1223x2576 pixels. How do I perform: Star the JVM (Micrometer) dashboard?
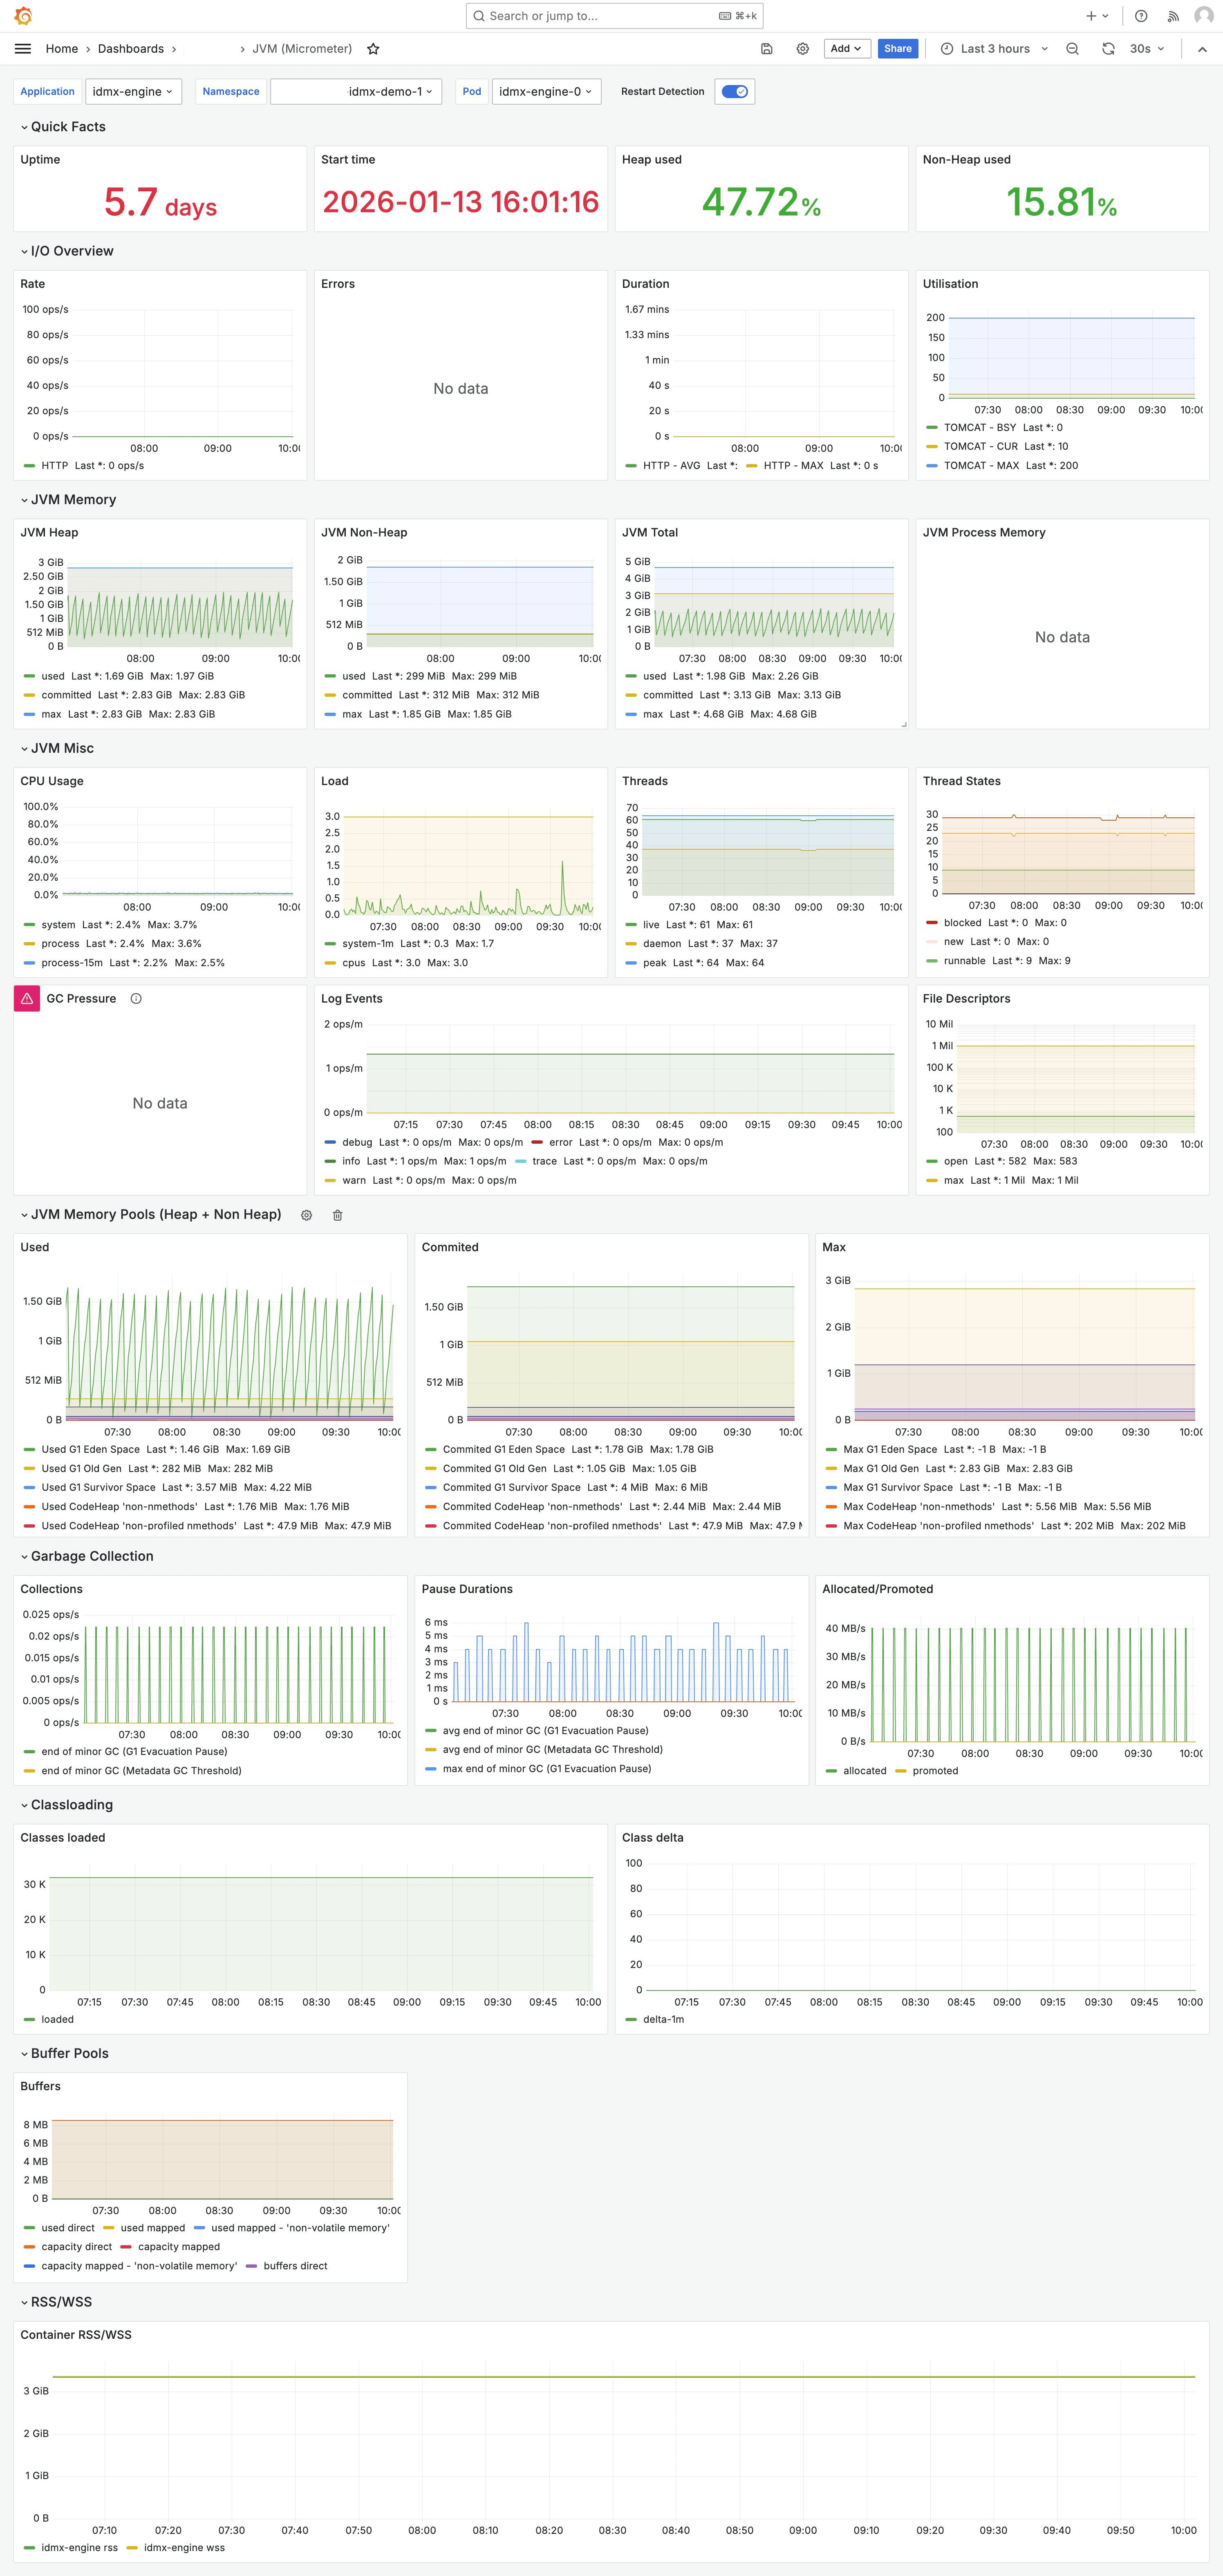coord(373,49)
